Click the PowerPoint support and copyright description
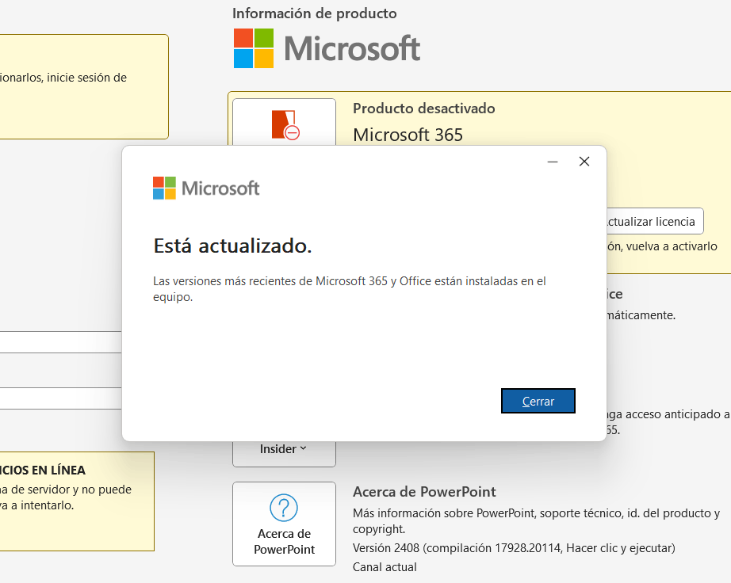Viewport: 731px width, 583px height. (x=536, y=520)
